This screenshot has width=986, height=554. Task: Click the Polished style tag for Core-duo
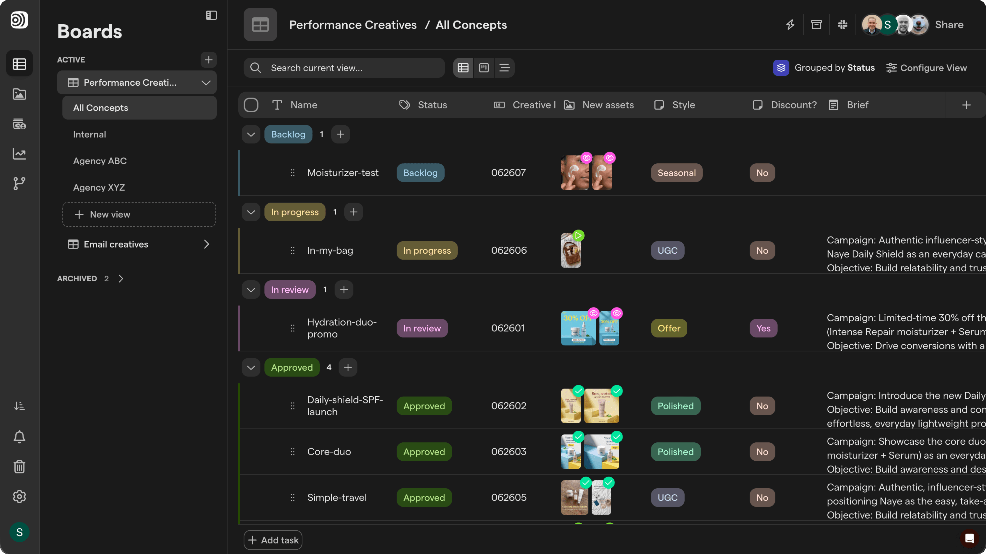click(x=676, y=451)
